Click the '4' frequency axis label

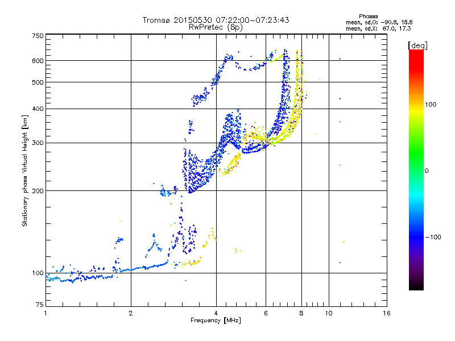click(x=216, y=313)
